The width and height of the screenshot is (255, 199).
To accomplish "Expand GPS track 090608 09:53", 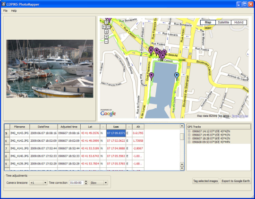I will click(x=189, y=142).
